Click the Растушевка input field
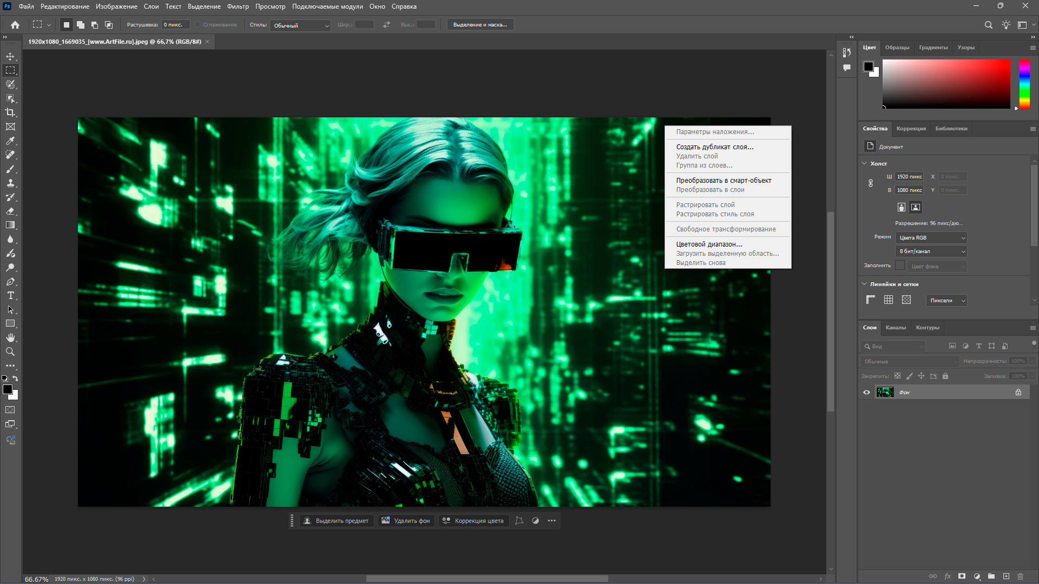Image resolution: width=1039 pixels, height=584 pixels. pyautogui.click(x=175, y=25)
